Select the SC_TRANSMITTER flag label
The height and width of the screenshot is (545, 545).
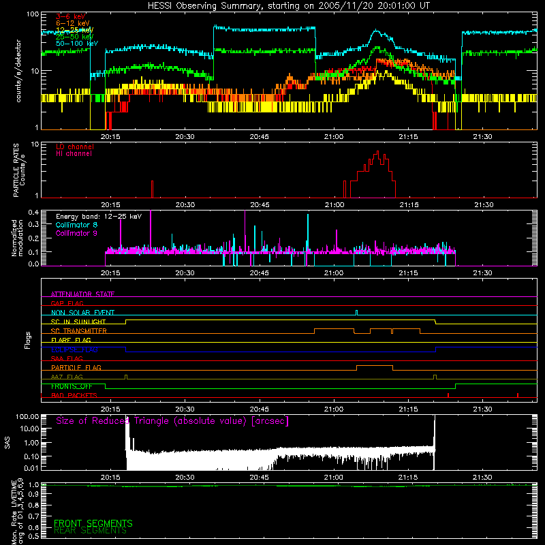tap(79, 330)
